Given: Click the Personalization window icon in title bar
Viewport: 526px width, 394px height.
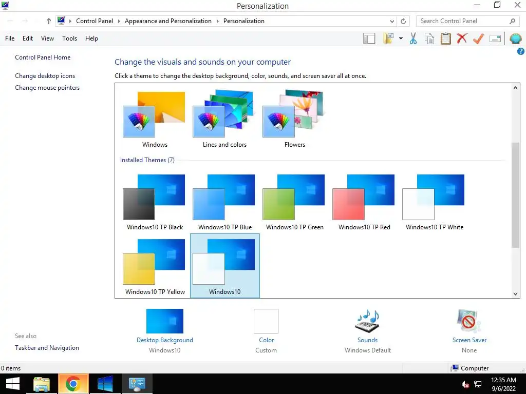Looking at the screenshot, I should (5, 5).
